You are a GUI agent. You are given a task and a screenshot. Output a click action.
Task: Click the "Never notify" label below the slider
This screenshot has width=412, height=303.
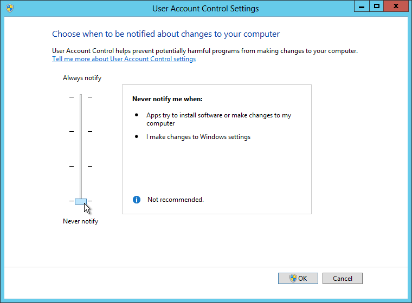point(80,221)
